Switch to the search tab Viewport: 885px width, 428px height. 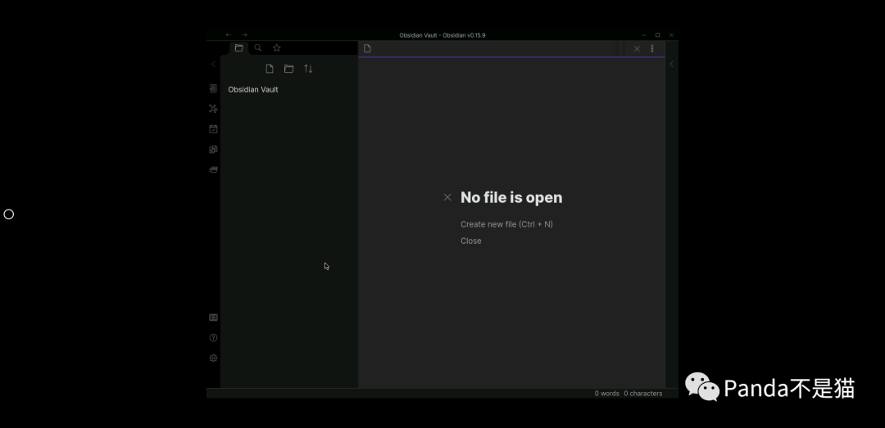click(258, 48)
